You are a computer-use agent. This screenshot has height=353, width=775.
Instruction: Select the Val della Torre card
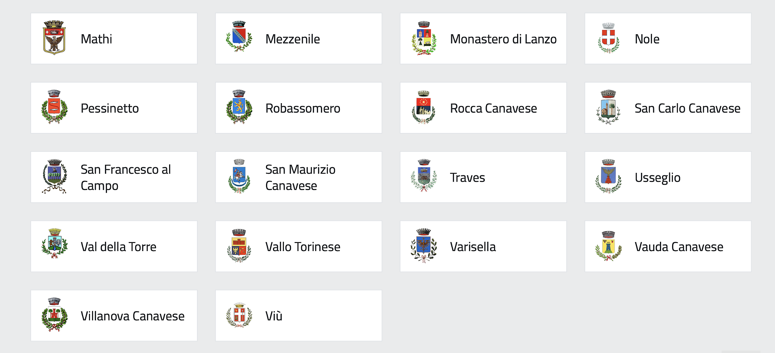pyautogui.click(x=114, y=246)
